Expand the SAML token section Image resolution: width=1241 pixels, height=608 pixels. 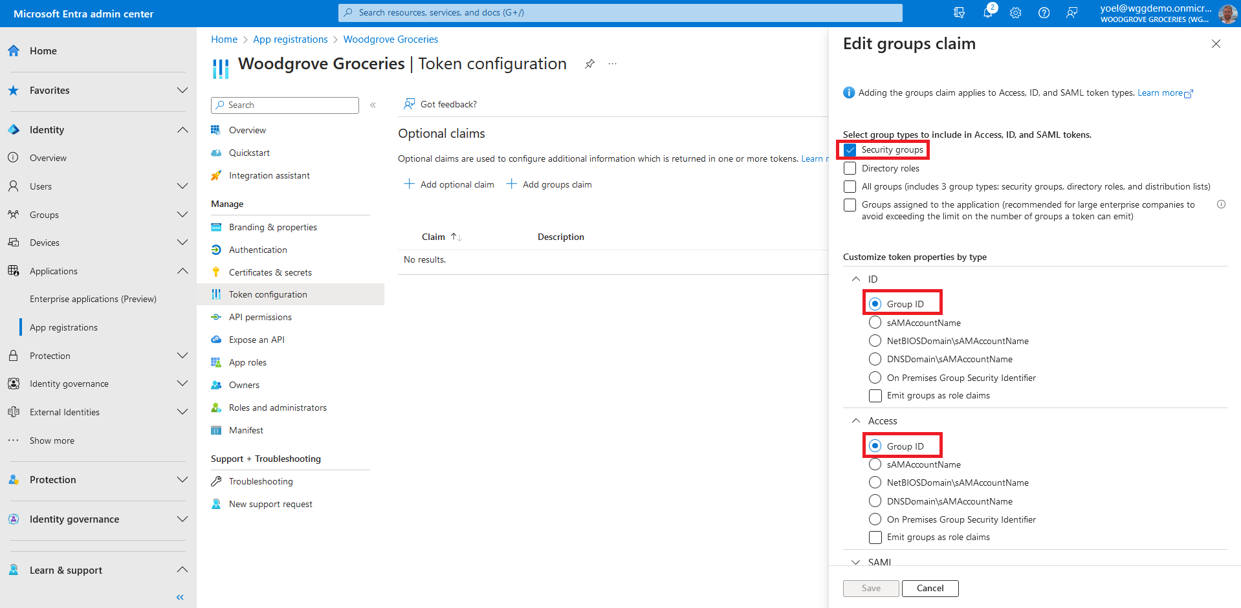click(856, 562)
